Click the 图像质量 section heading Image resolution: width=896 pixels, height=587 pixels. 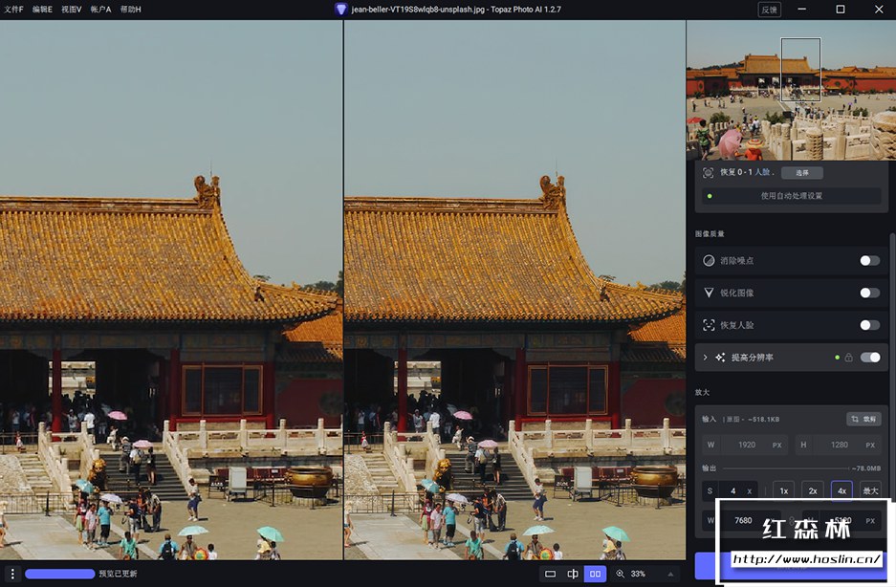point(710,234)
